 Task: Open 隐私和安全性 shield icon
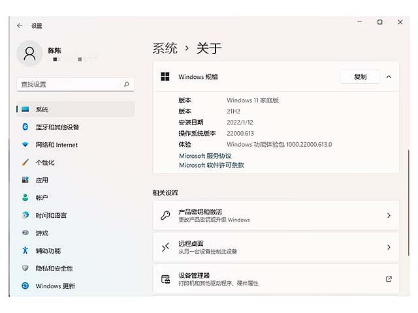25,268
